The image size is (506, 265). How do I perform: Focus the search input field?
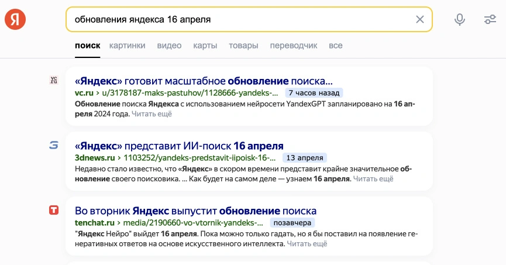(234, 19)
